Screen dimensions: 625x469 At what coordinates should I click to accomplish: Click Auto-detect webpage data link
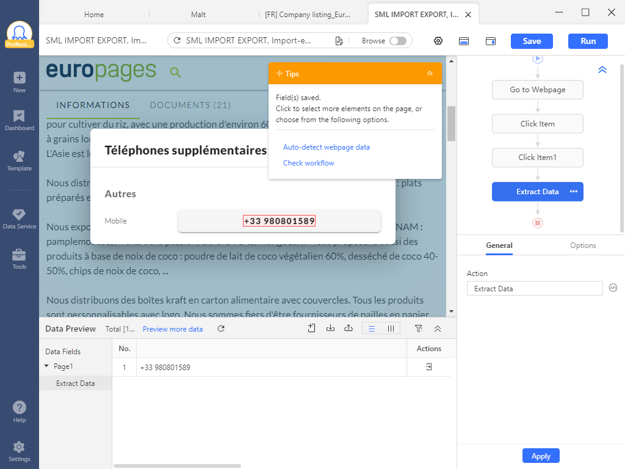[327, 147]
